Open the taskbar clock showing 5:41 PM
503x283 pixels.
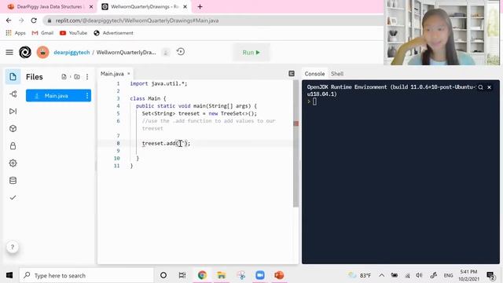click(468, 275)
